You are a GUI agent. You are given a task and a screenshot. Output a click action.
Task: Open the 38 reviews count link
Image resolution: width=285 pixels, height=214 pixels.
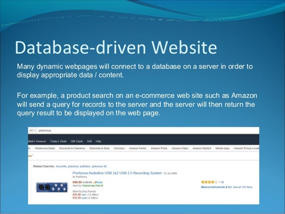[222, 182]
